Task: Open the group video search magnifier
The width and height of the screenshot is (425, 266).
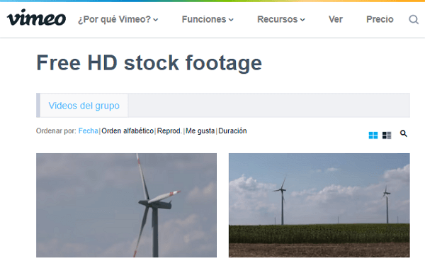Action: [403, 133]
